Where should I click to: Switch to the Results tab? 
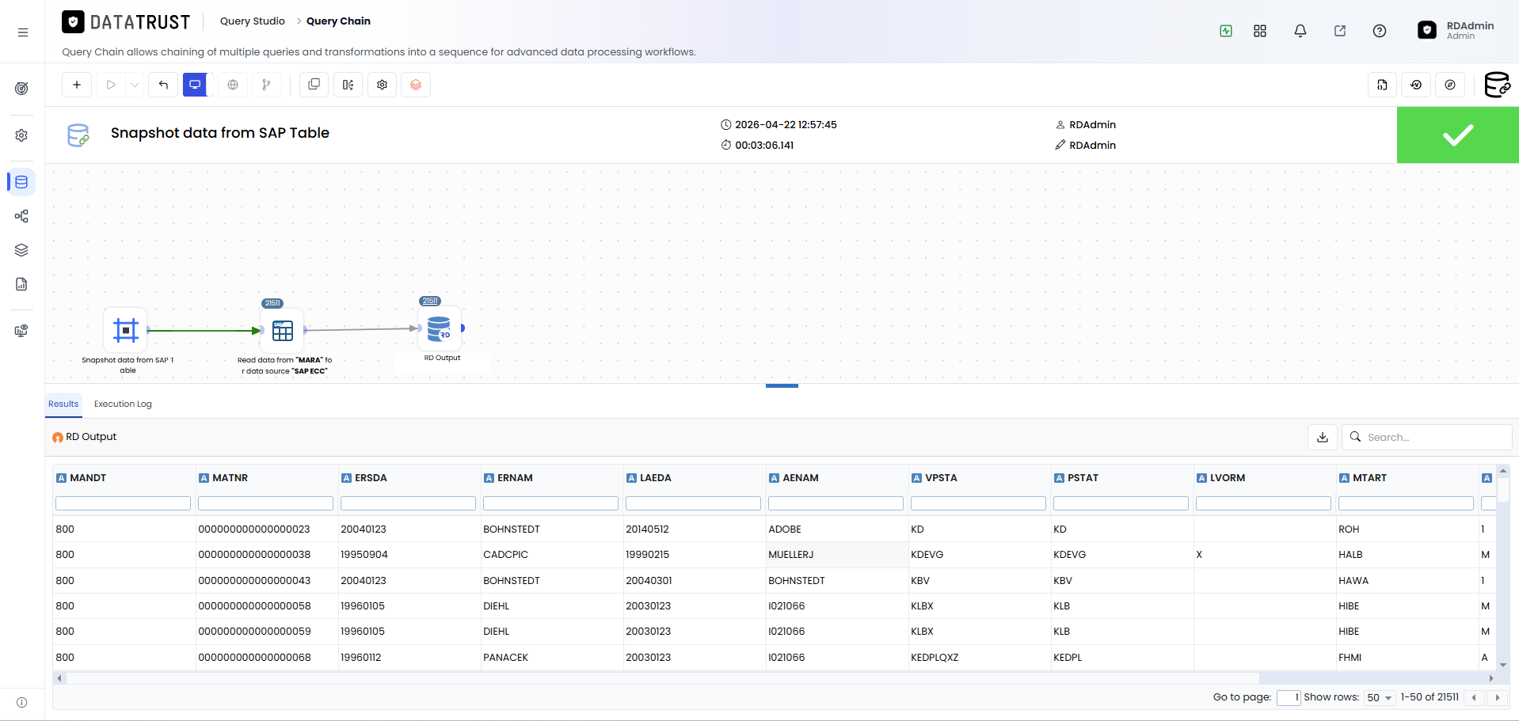point(63,404)
